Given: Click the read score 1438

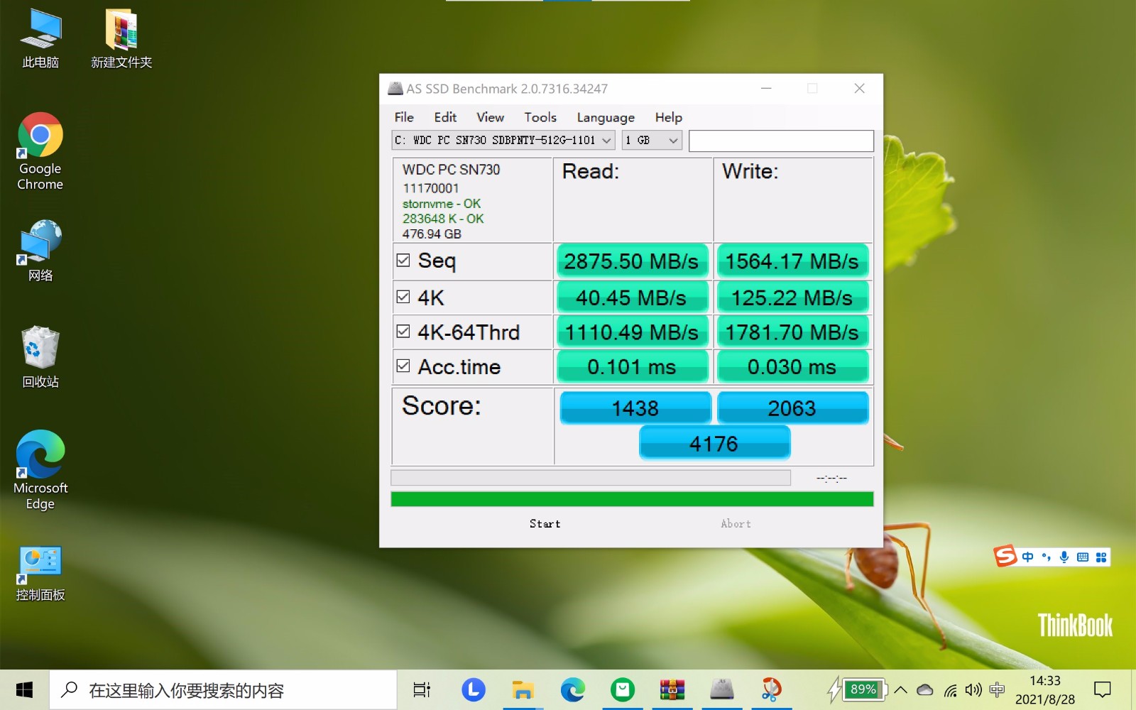Looking at the screenshot, I should [x=635, y=408].
